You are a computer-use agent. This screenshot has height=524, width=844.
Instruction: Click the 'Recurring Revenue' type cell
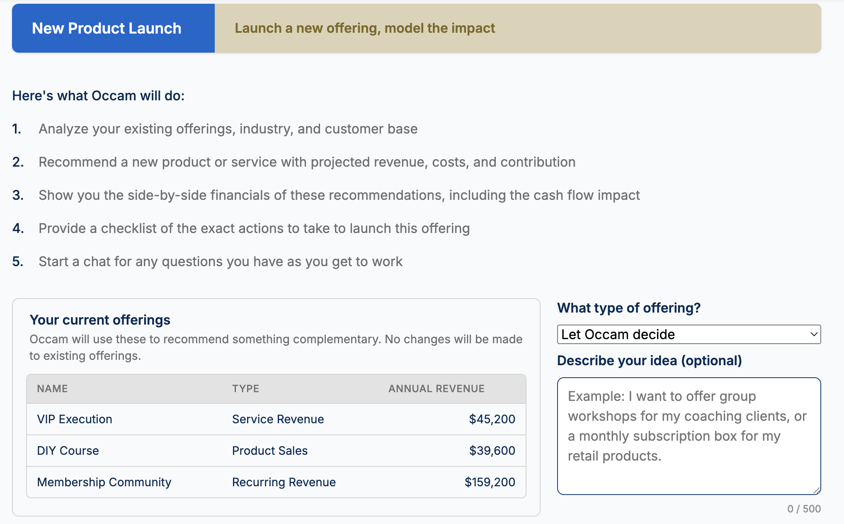tap(284, 482)
